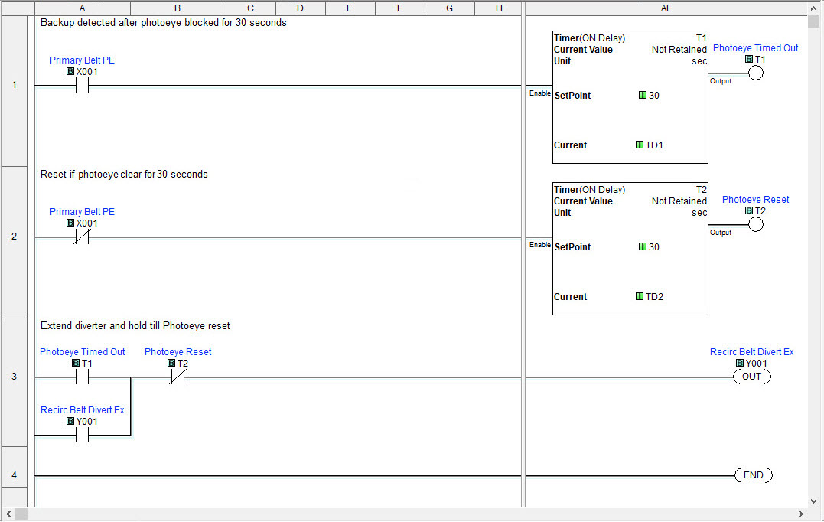The width and height of the screenshot is (824, 522).
Task: Click the horizontal scrollbar left arrow
Action: pyautogui.click(x=8, y=514)
